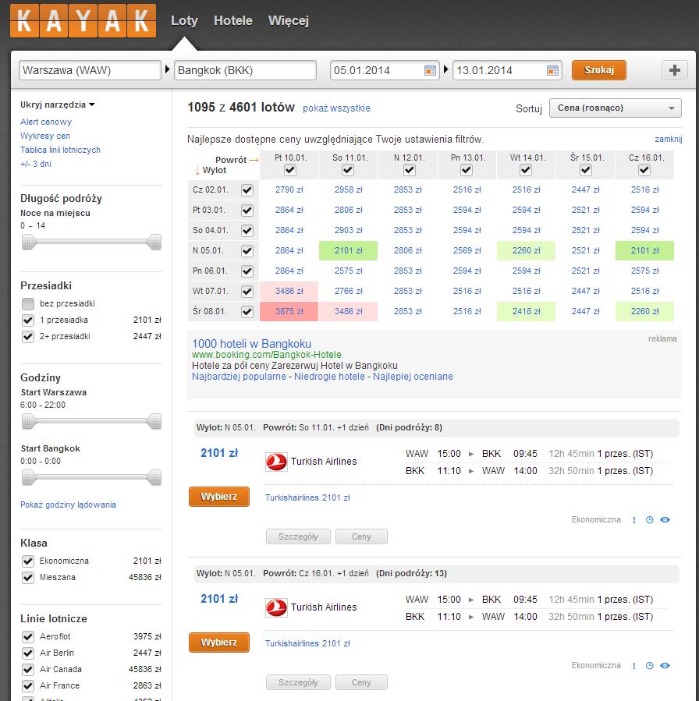Click the clock icon on first flight result
The width and height of the screenshot is (699, 701).
(x=649, y=519)
